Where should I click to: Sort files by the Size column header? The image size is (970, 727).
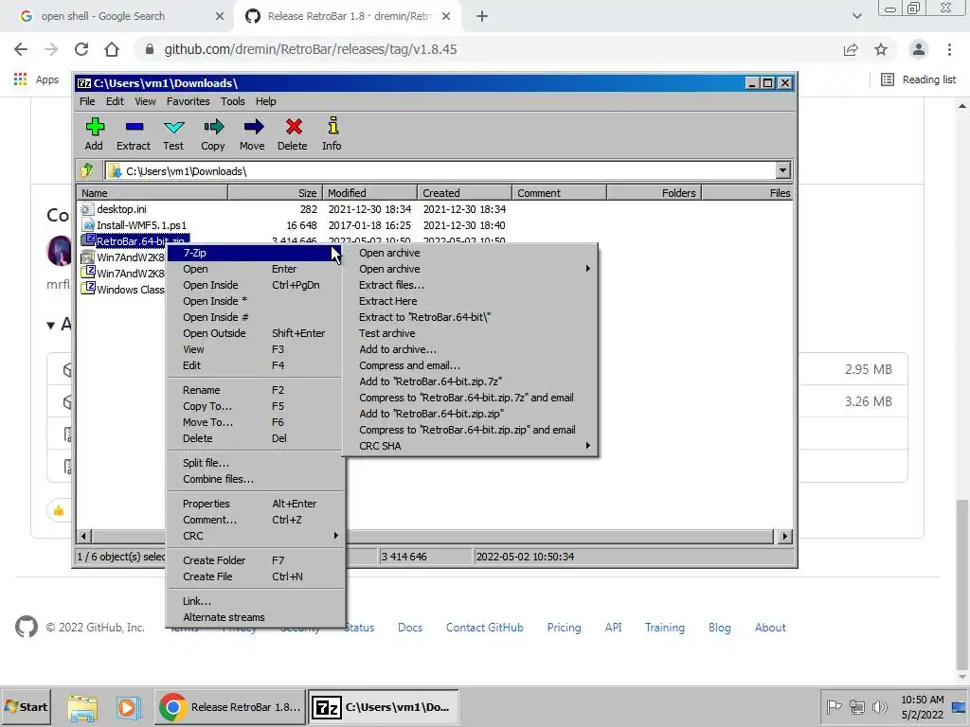[276, 193]
